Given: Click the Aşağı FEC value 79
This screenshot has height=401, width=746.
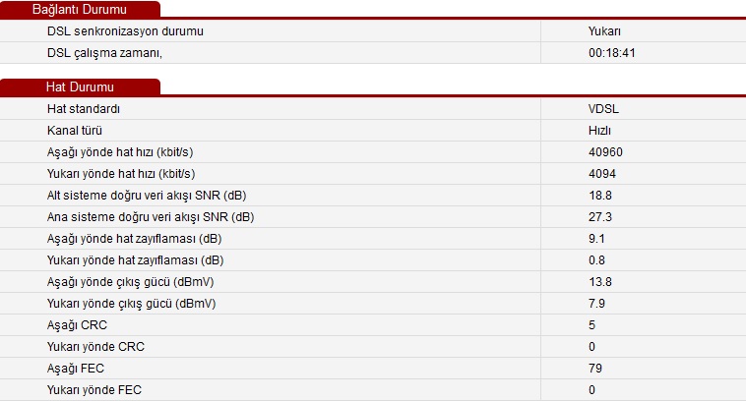Looking at the screenshot, I should [x=595, y=369].
